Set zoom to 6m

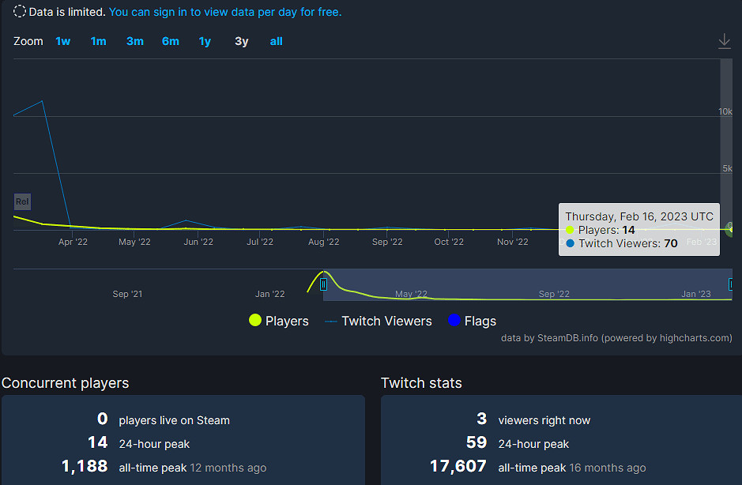(x=171, y=41)
